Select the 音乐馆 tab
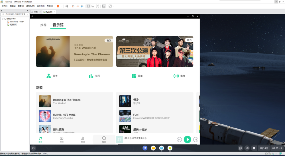The image size is (285, 156). point(58,25)
